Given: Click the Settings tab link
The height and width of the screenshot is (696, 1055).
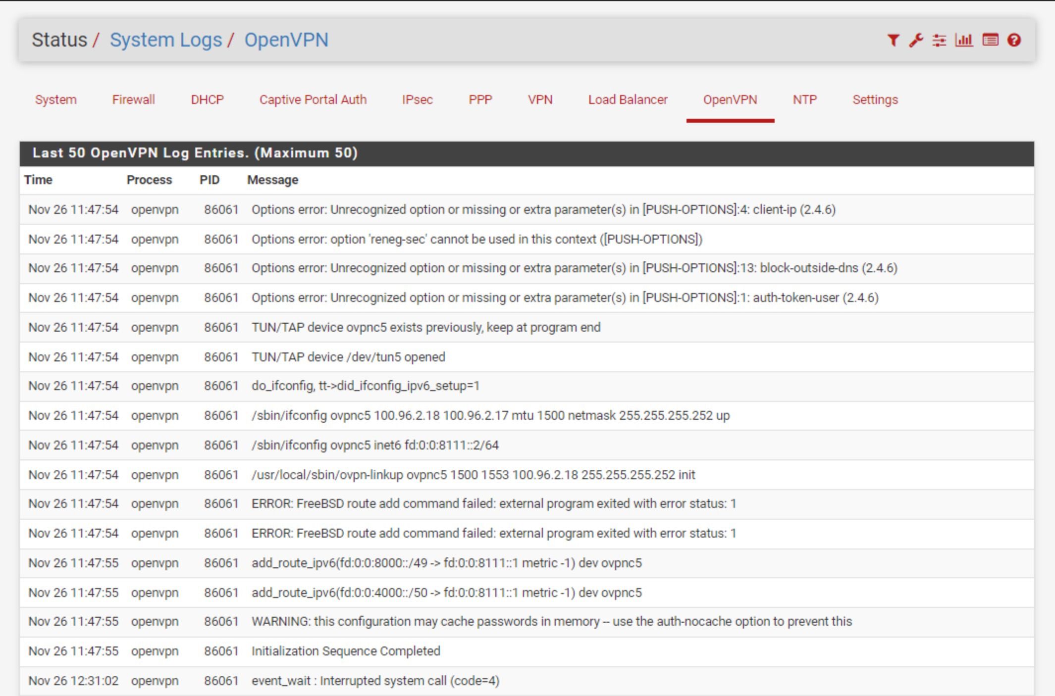Looking at the screenshot, I should click(875, 99).
